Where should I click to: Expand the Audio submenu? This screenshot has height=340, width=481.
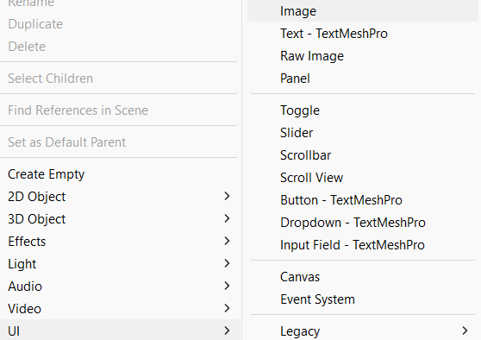pyautogui.click(x=120, y=286)
